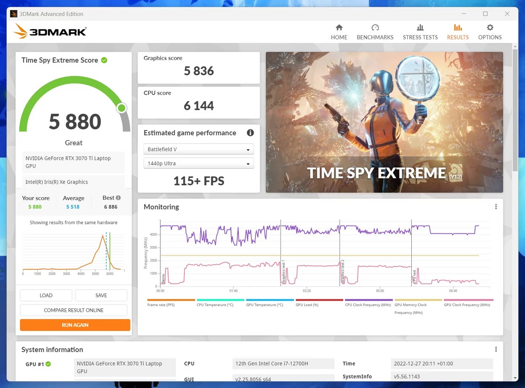Click the SystemInfo version v5.56.1143

click(441, 377)
